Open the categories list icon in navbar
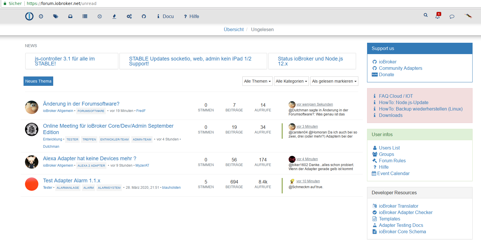Screen dimensions: 481x244 pyautogui.click(x=85, y=17)
